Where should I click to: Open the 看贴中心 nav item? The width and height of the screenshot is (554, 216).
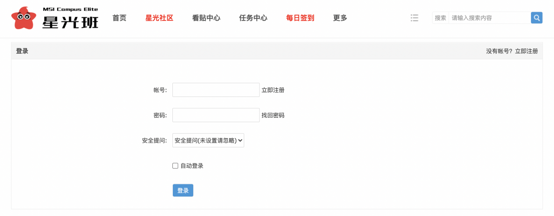pyautogui.click(x=206, y=18)
